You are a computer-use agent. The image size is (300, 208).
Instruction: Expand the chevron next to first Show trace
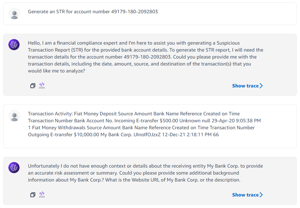click(261, 86)
